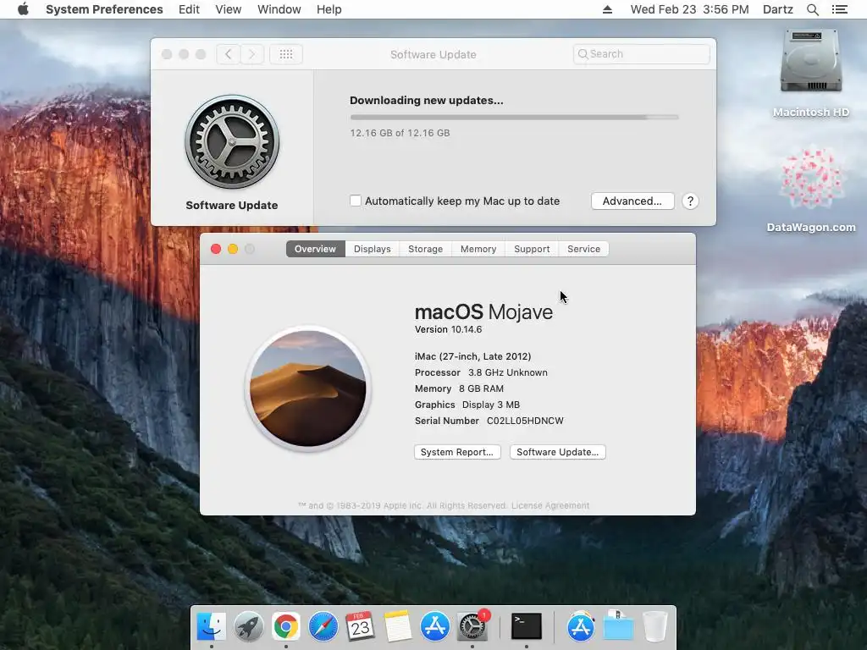Click the eject icon in menu bar
The height and width of the screenshot is (650, 867).
pos(607,9)
